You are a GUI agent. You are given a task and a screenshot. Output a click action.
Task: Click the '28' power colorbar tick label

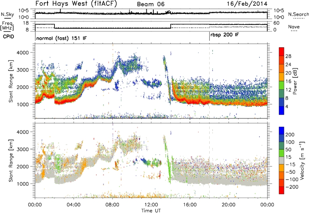click(x=288, y=56)
